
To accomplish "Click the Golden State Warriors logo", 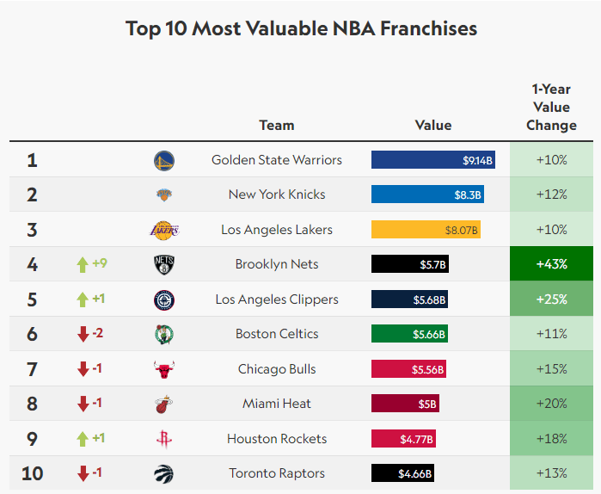I will (164, 161).
